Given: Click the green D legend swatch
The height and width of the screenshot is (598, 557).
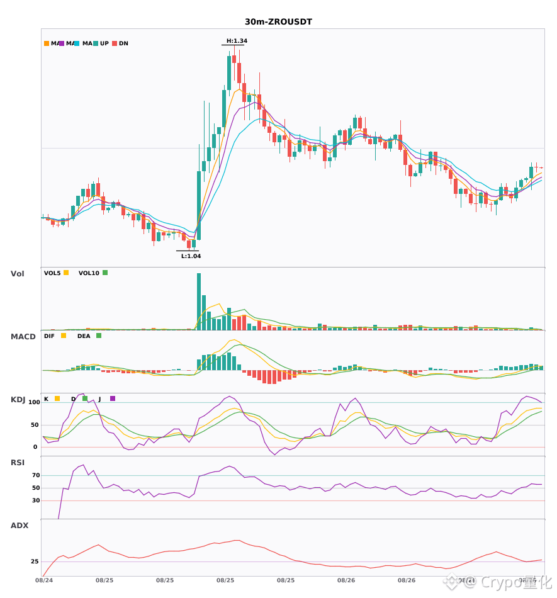Looking at the screenshot, I should coord(84,398).
